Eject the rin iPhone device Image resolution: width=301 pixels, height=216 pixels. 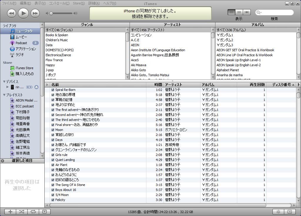click(x=36, y=87)
